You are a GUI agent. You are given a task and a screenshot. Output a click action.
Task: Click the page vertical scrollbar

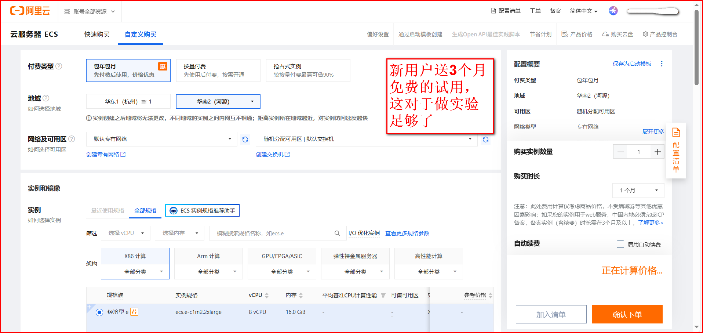(x=696, y=48)
